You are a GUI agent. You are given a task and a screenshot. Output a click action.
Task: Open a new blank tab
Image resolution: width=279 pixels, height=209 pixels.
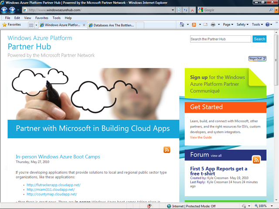coord(140,25)
